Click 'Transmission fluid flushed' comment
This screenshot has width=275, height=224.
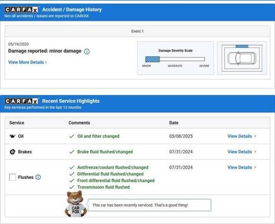click(104, 187)
